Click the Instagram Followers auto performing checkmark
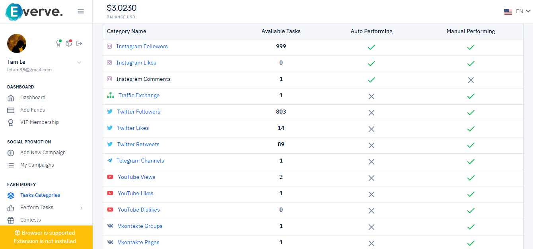Screen dimensions: 533x249 coord(372,47)
